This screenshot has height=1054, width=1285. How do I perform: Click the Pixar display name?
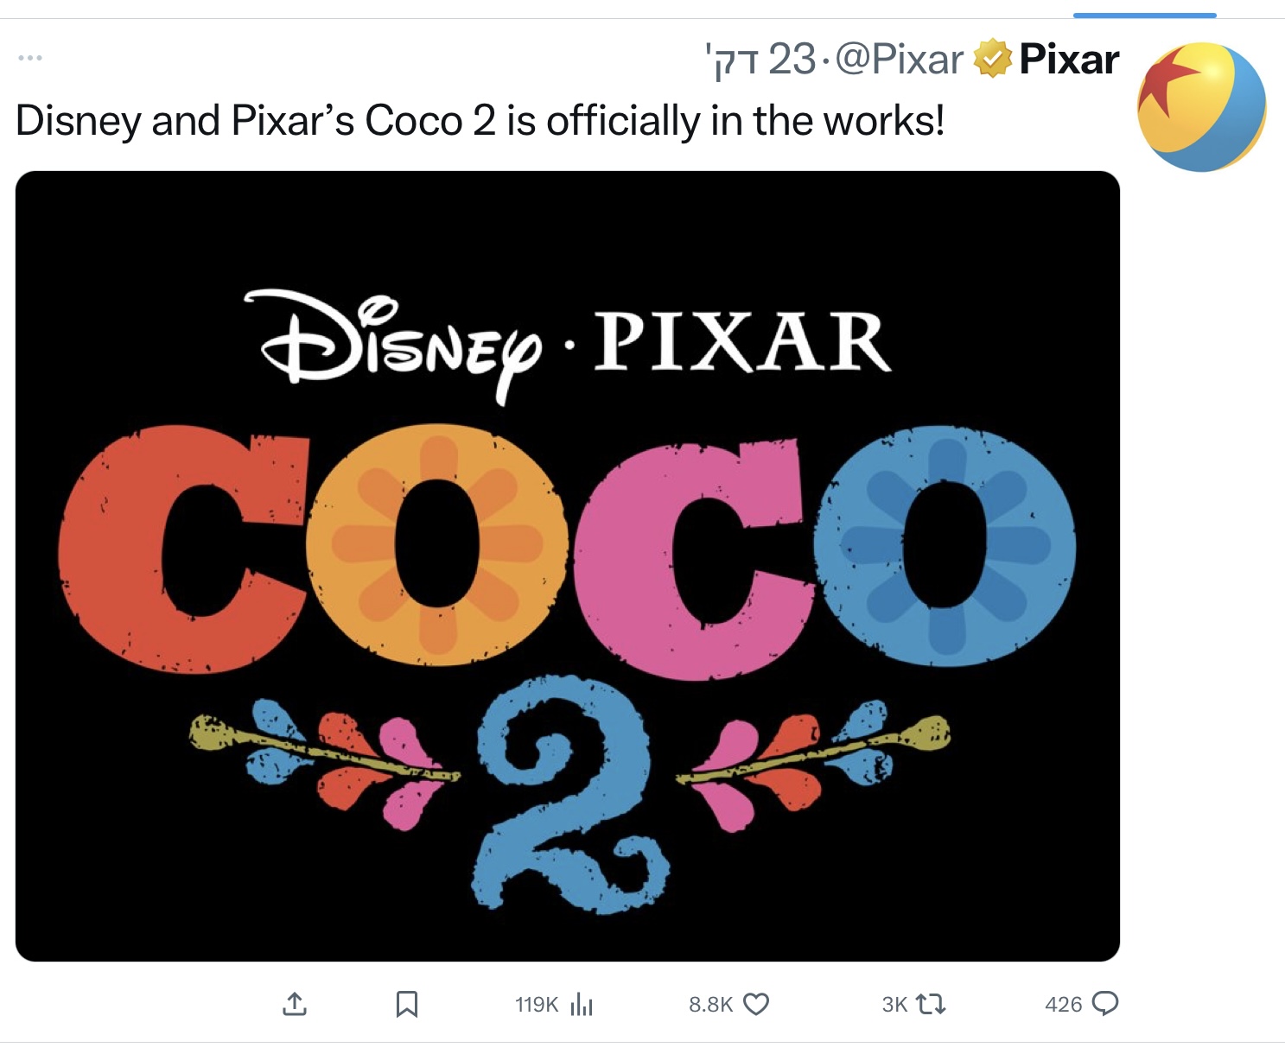tap(1069, 59)
